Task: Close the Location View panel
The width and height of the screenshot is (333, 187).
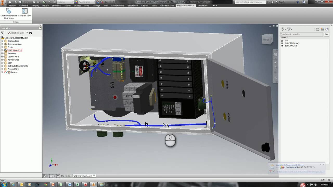Action: pyautogui.click(x=332, y=25)
